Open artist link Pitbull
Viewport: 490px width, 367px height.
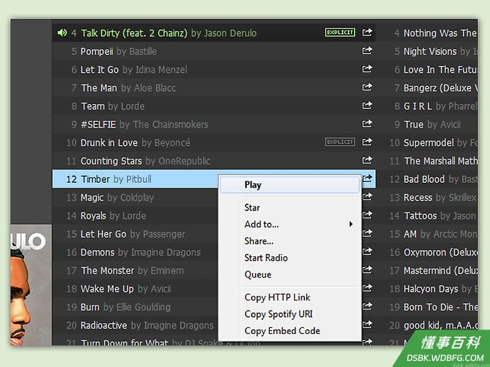point(139,179)
